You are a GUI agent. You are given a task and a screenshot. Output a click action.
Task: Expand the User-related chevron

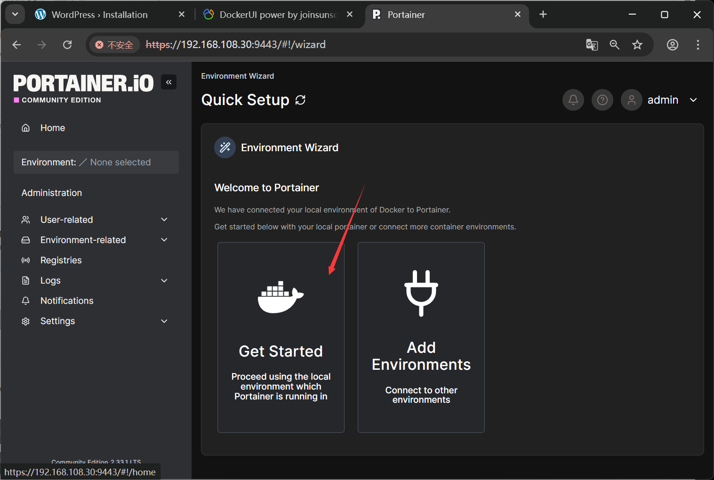point(164,220)
